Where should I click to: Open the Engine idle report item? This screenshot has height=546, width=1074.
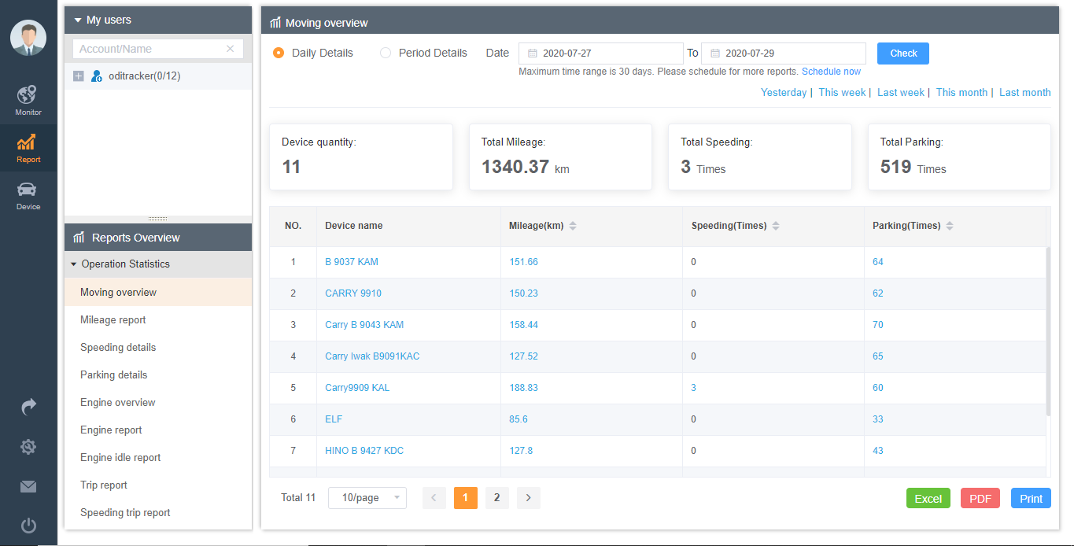(x=120, y=458)
